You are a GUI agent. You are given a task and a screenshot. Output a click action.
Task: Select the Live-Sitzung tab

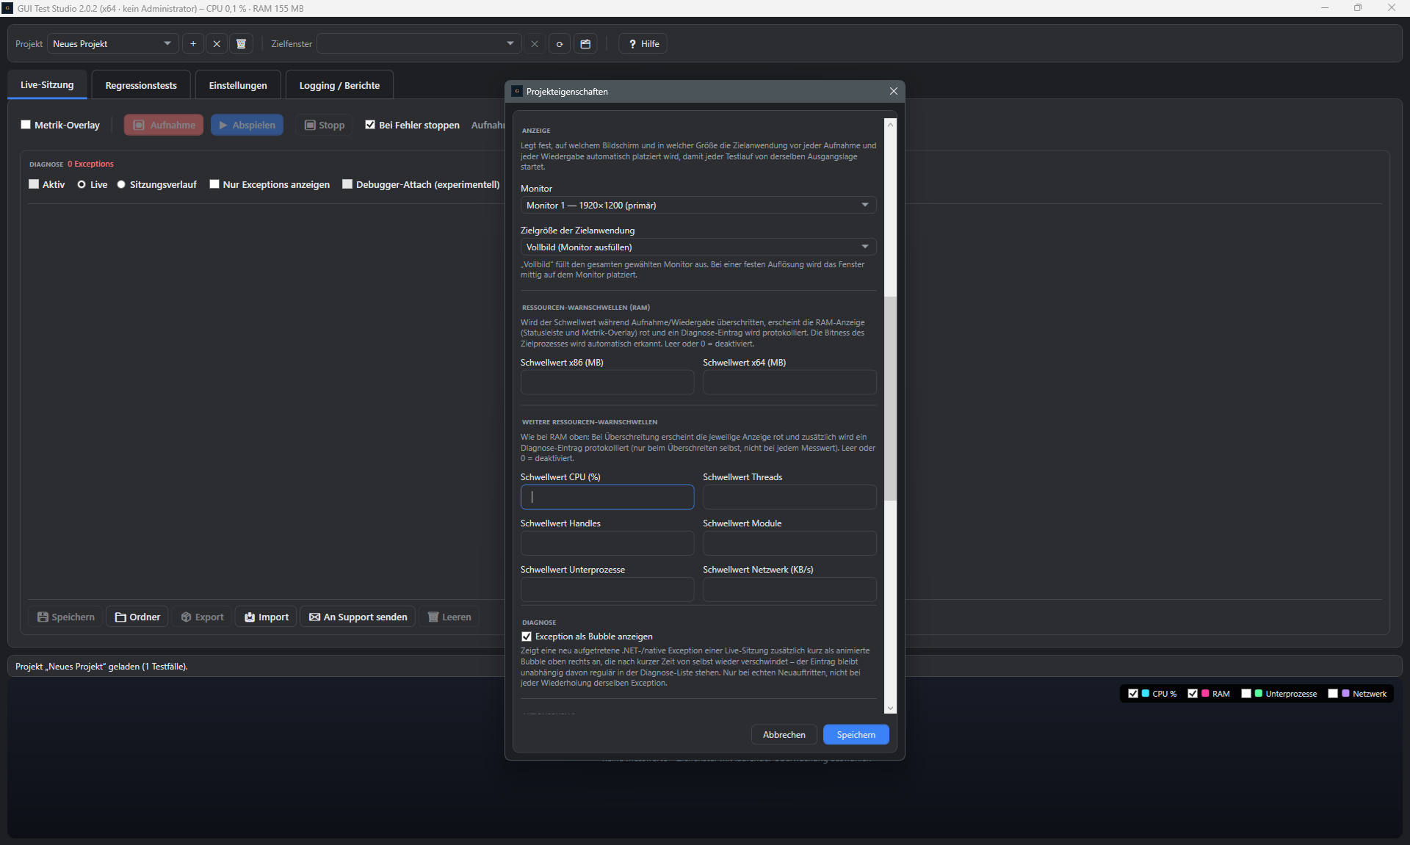click(x=47, y=85)
